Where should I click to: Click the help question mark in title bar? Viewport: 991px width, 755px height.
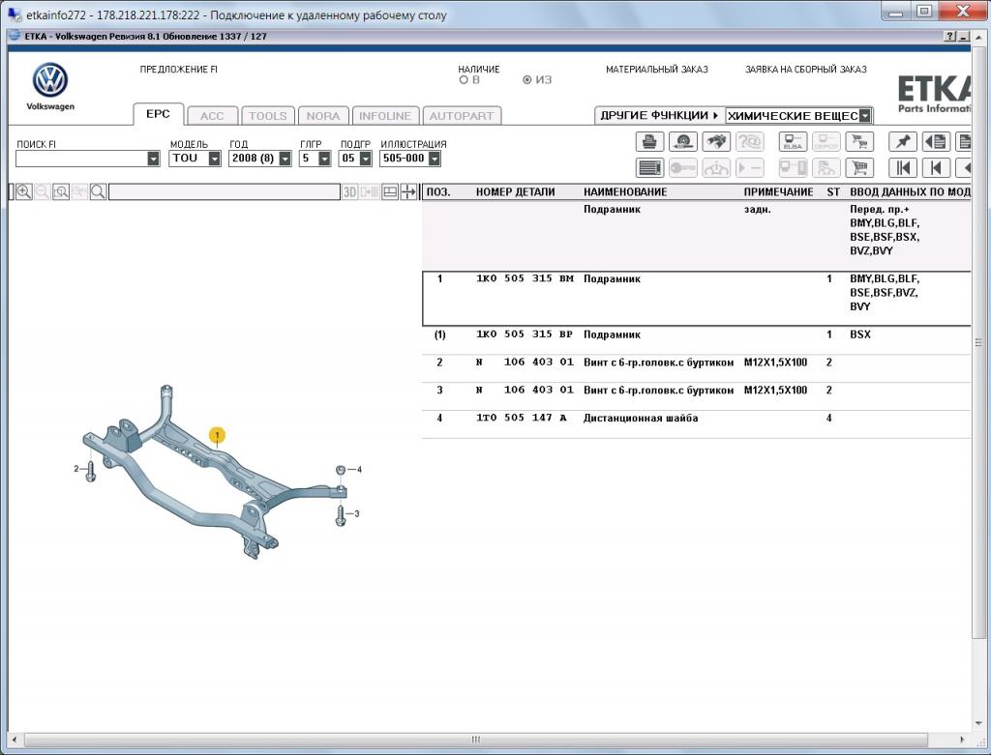950,37
